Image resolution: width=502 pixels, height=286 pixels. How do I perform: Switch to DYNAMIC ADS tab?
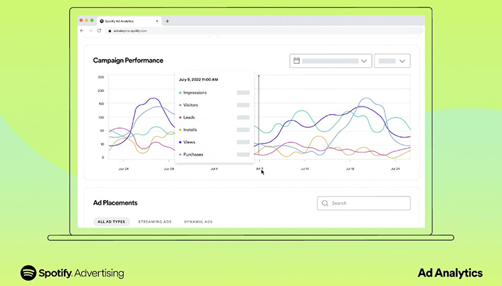(x=198, y=221)
